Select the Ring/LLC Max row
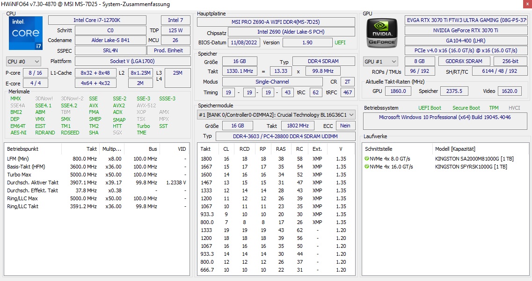 (97, 198)
